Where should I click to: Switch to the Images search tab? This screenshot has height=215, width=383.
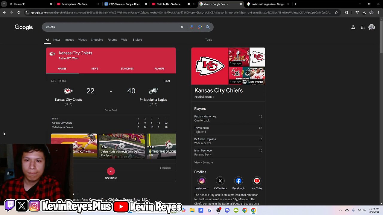point(69,40)
